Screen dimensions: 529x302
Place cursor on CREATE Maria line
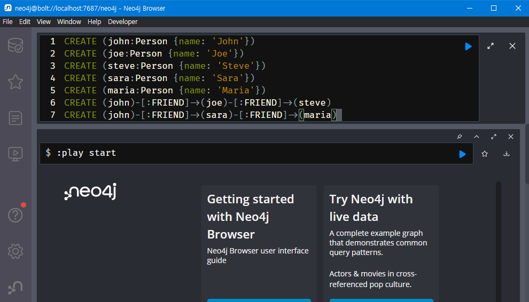pyautogui.click(x=165, y=90)
